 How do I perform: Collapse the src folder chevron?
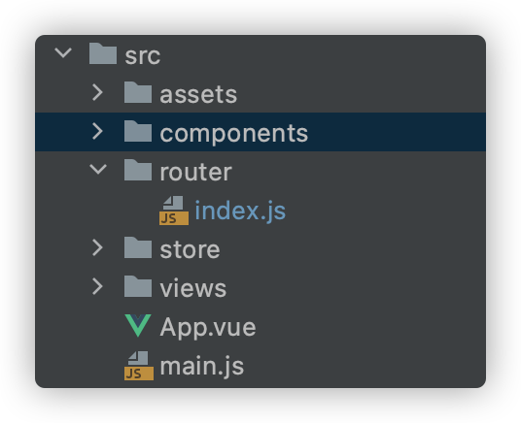63,52
